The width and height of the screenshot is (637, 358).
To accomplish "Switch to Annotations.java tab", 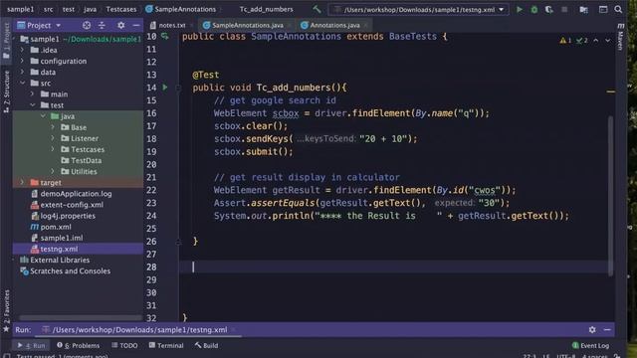I will (x=334, y=25).
